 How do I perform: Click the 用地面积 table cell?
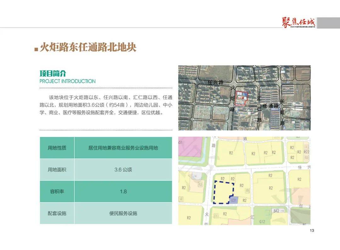click(x=57, y=170)
